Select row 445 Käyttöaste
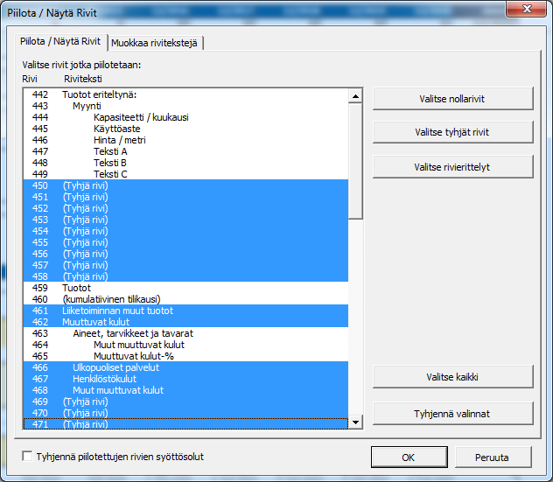Image resolution: width=553 pixels, height=482 pixels. [x=185, y=129]
